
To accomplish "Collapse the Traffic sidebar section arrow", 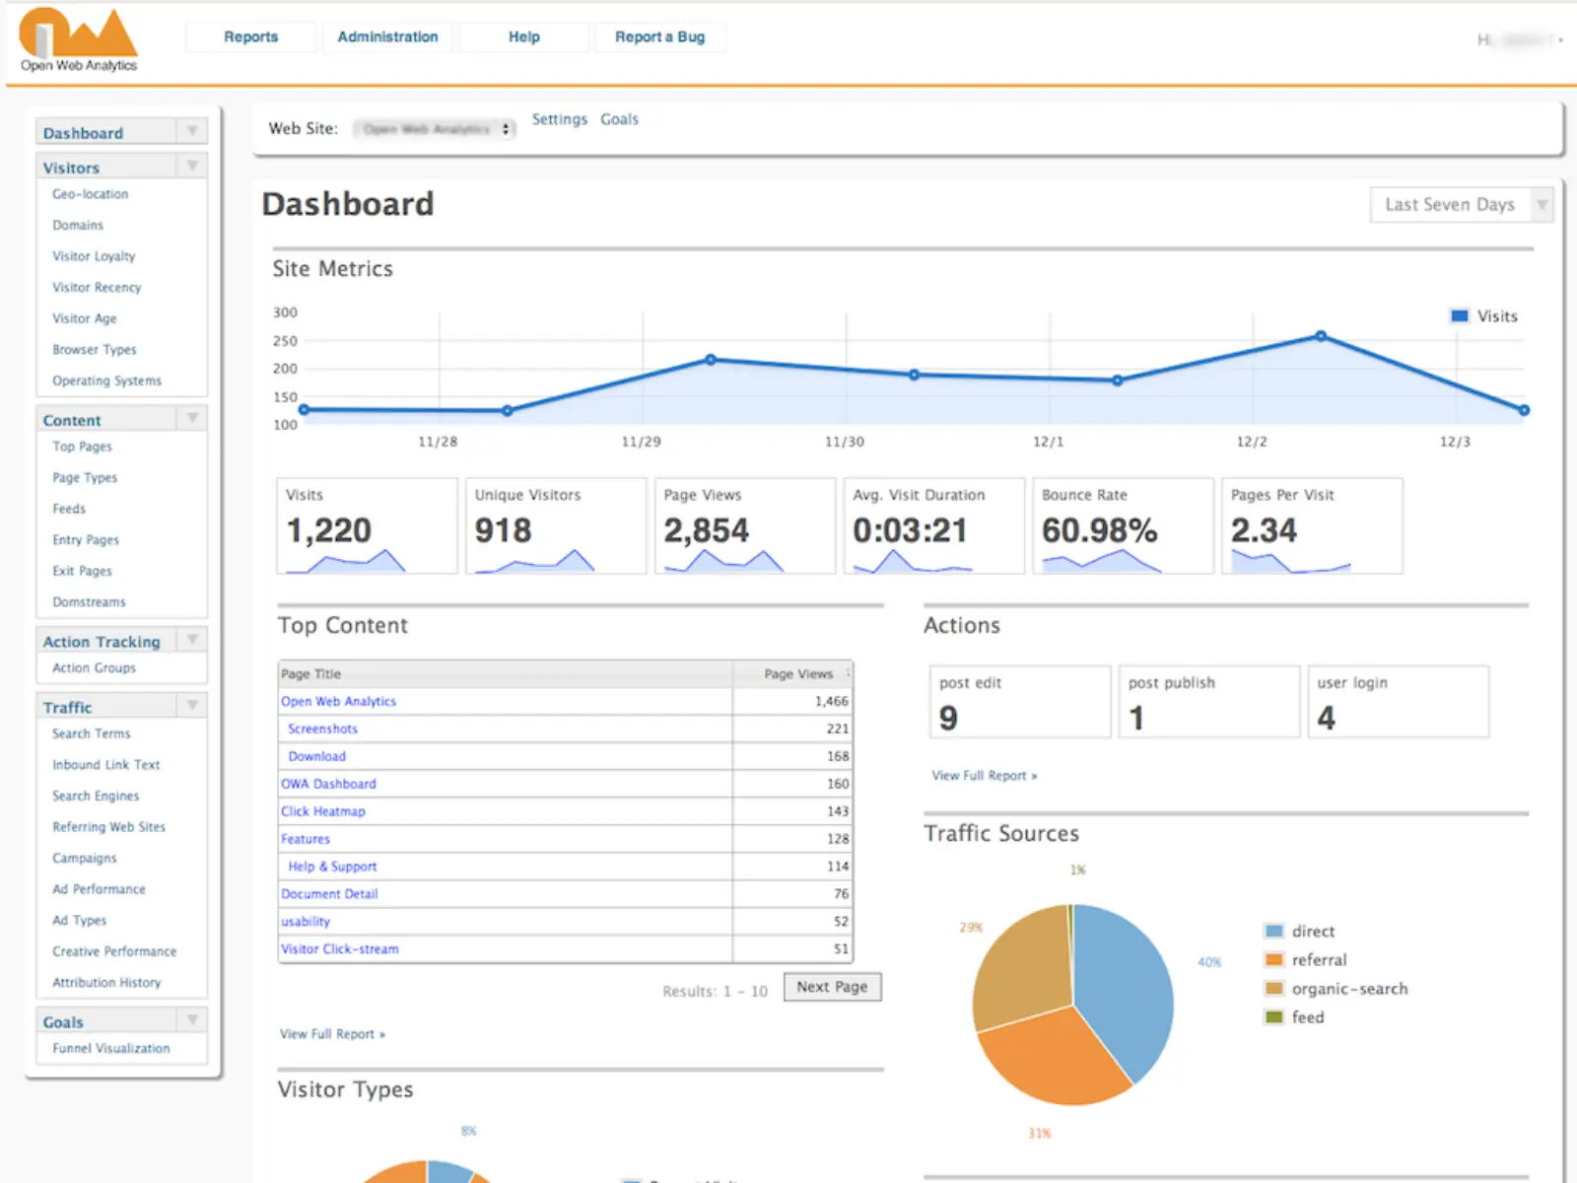I will (x=192, y=705).
